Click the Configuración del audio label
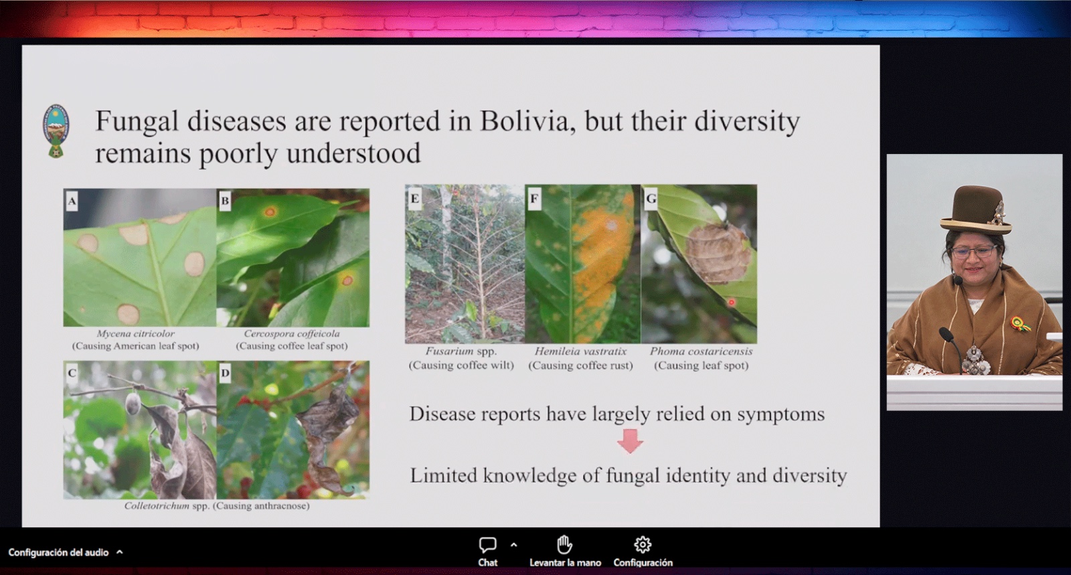1071x575 pixels. pyautogui.click(x=58, y=552)
